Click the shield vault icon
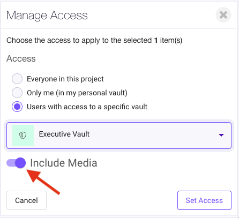Viewport: 239px width, 218px height. pos(23,136)
